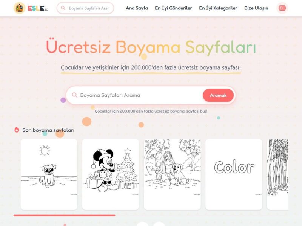This screenshot has width=302, height=226.
Task: Open the girl with dog coloring page
Action: (172, 174)
